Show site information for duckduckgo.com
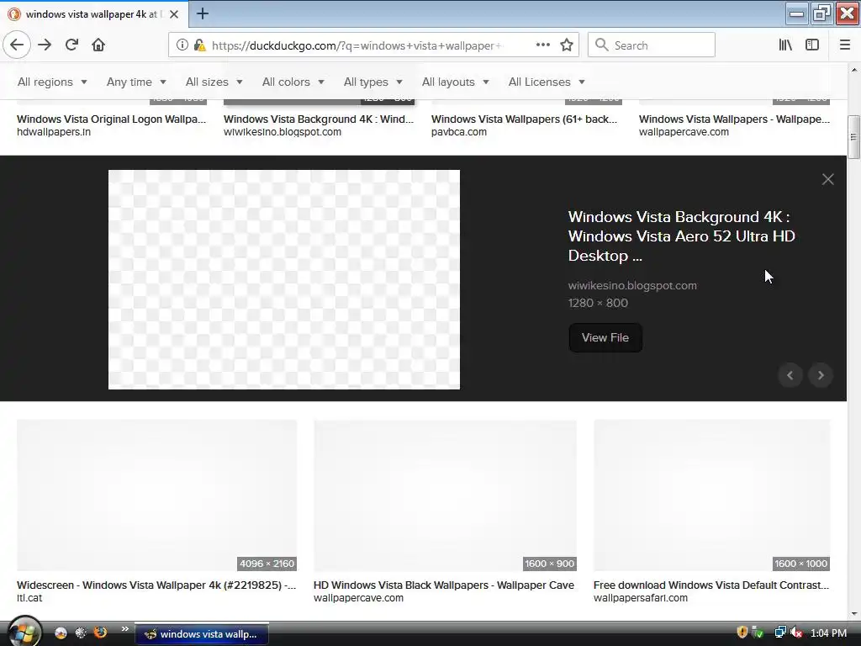Image resolution: width=861 pixels, height=646 pixels. [182, 45]
